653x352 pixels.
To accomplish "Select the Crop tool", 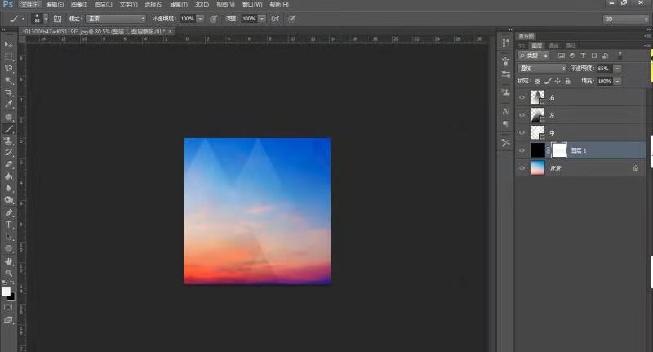I will (8, 92).
